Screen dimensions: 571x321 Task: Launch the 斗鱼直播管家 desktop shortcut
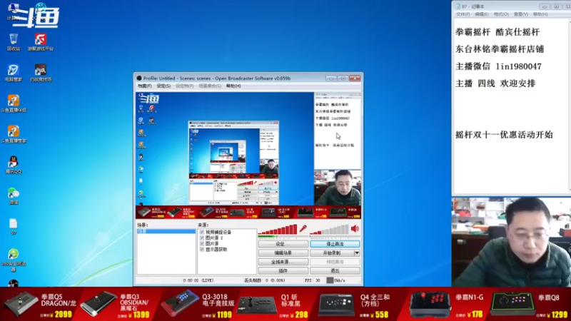point(14,133)
